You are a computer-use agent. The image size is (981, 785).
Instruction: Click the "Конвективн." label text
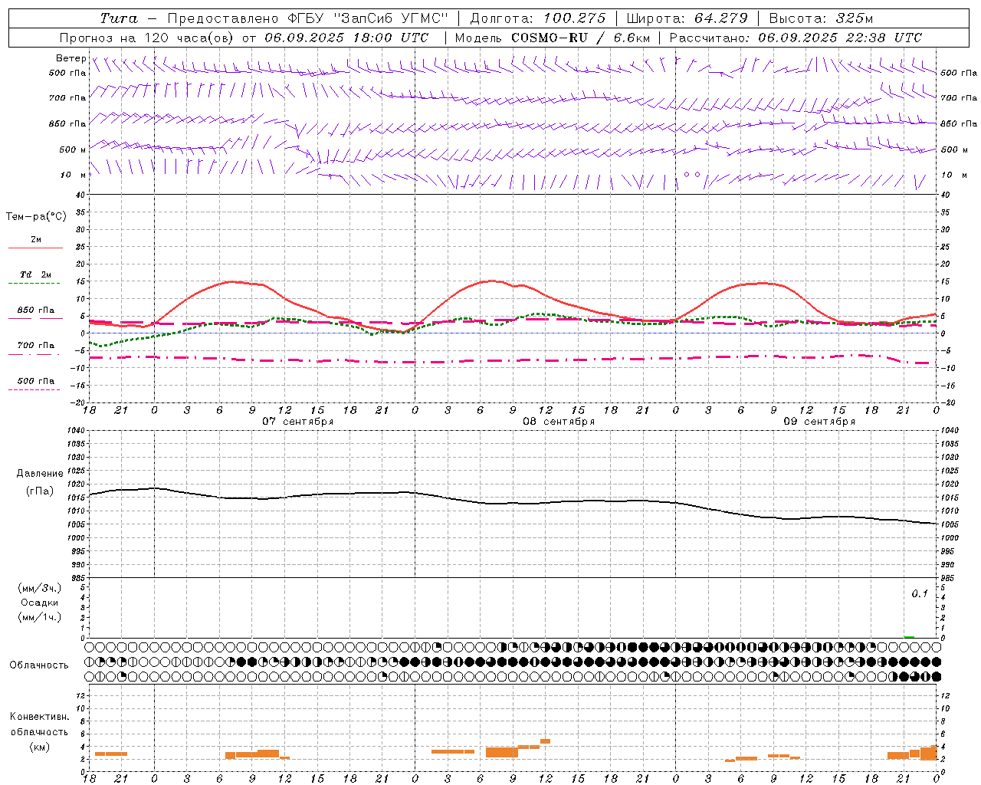pos(40,717)
